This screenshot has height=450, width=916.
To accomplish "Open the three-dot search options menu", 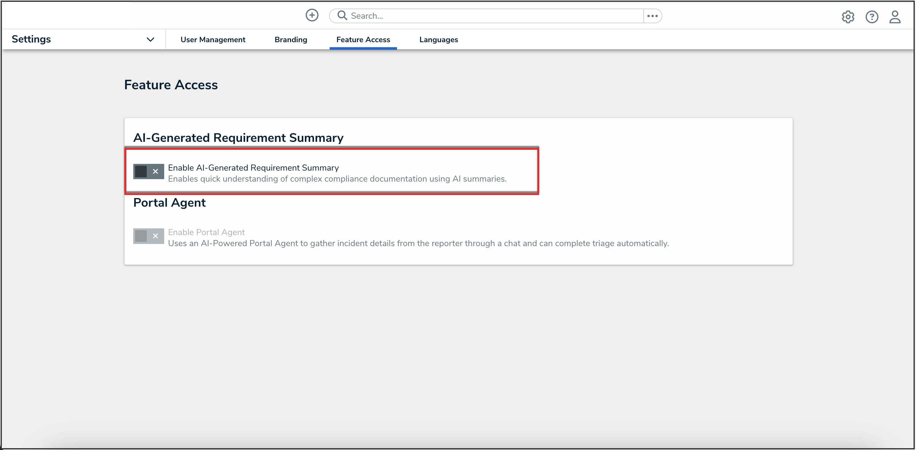I will click(652, 16).
